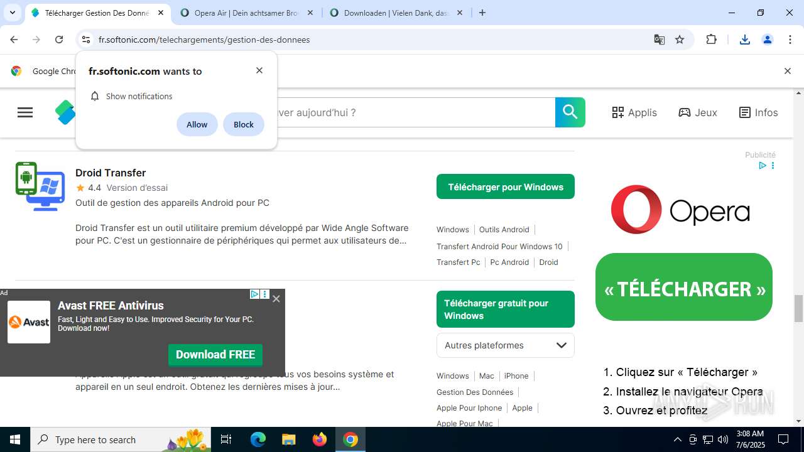Open Windows Start button
The height and width of the screenshot is (452, 804).
(15, 439)
